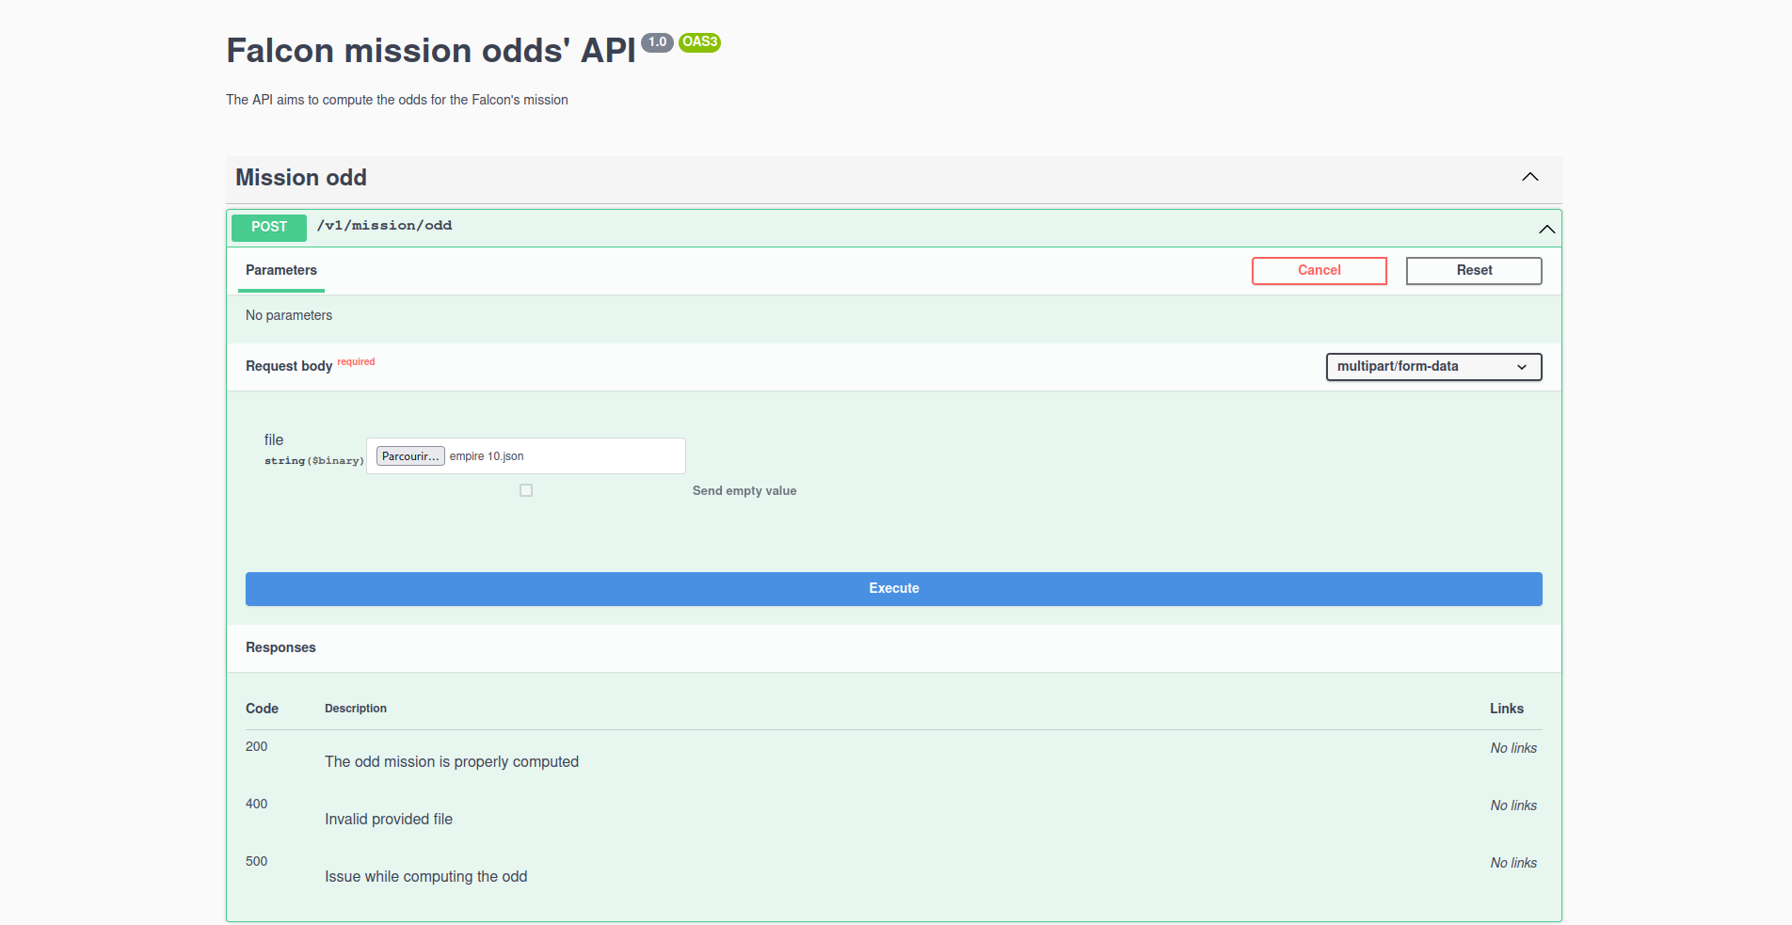Click the string($binary) type label
The height and width of the screenshot is (925, 1792).
tap(314, 461)
